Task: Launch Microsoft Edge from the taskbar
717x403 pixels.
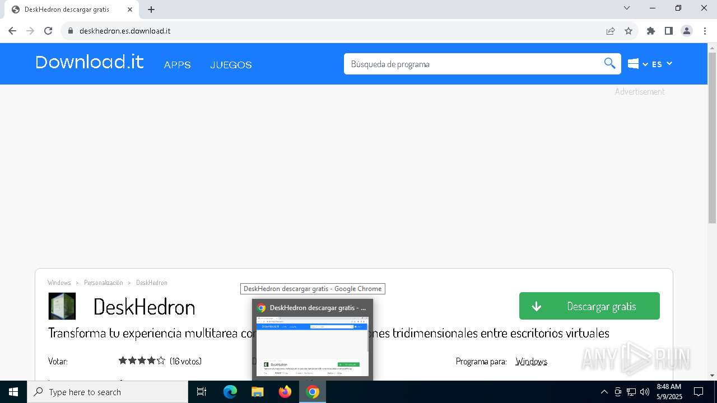Action: [230, 392]
